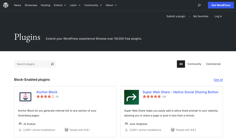The width and height of the screenshot is (236, 138).
Task: Click the Jose Varghese author name
Action: [x=138, y=124]
